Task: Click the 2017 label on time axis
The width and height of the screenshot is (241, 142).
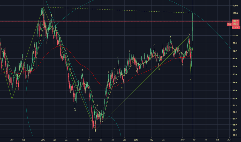Action: [x=43, y=140]
